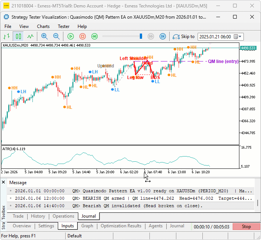
Task: Click the HL marker near 5 Jan 09:20
Action: (x=67, y=107)
